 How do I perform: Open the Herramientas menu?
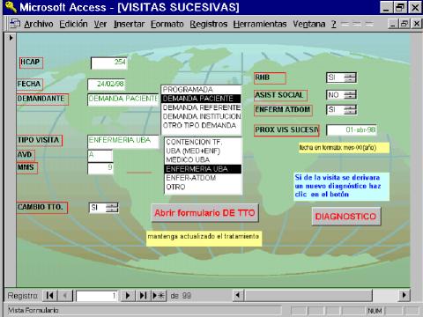point(260,24)
